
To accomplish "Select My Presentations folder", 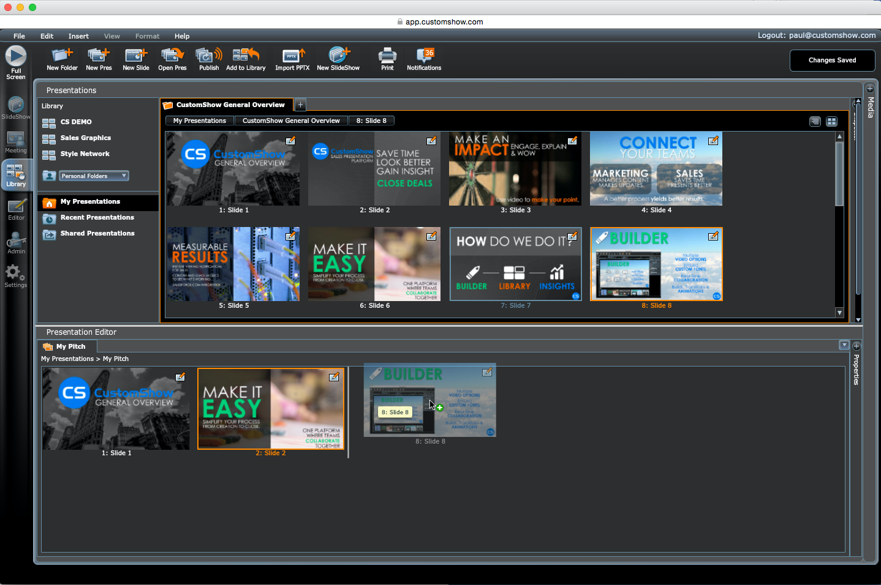I will pyautogui.click(x=98, y=202).
